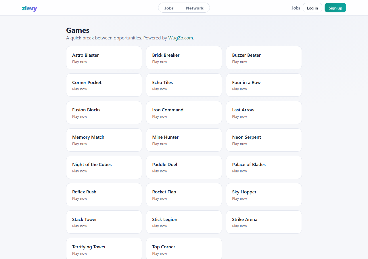The image size is (368, 259).
Task: Open Night of the Cubes
Action: 104,167
